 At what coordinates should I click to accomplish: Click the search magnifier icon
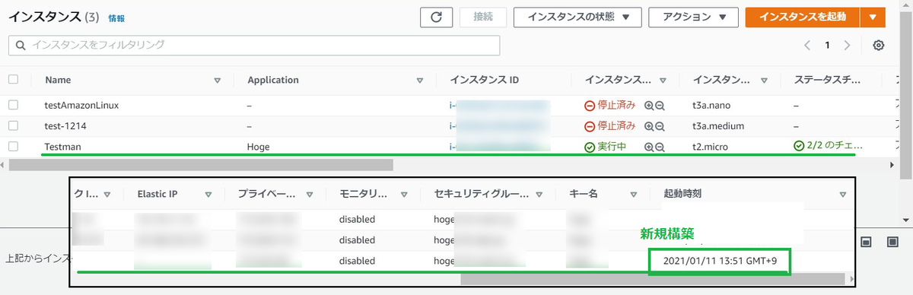tap(20, 46)
